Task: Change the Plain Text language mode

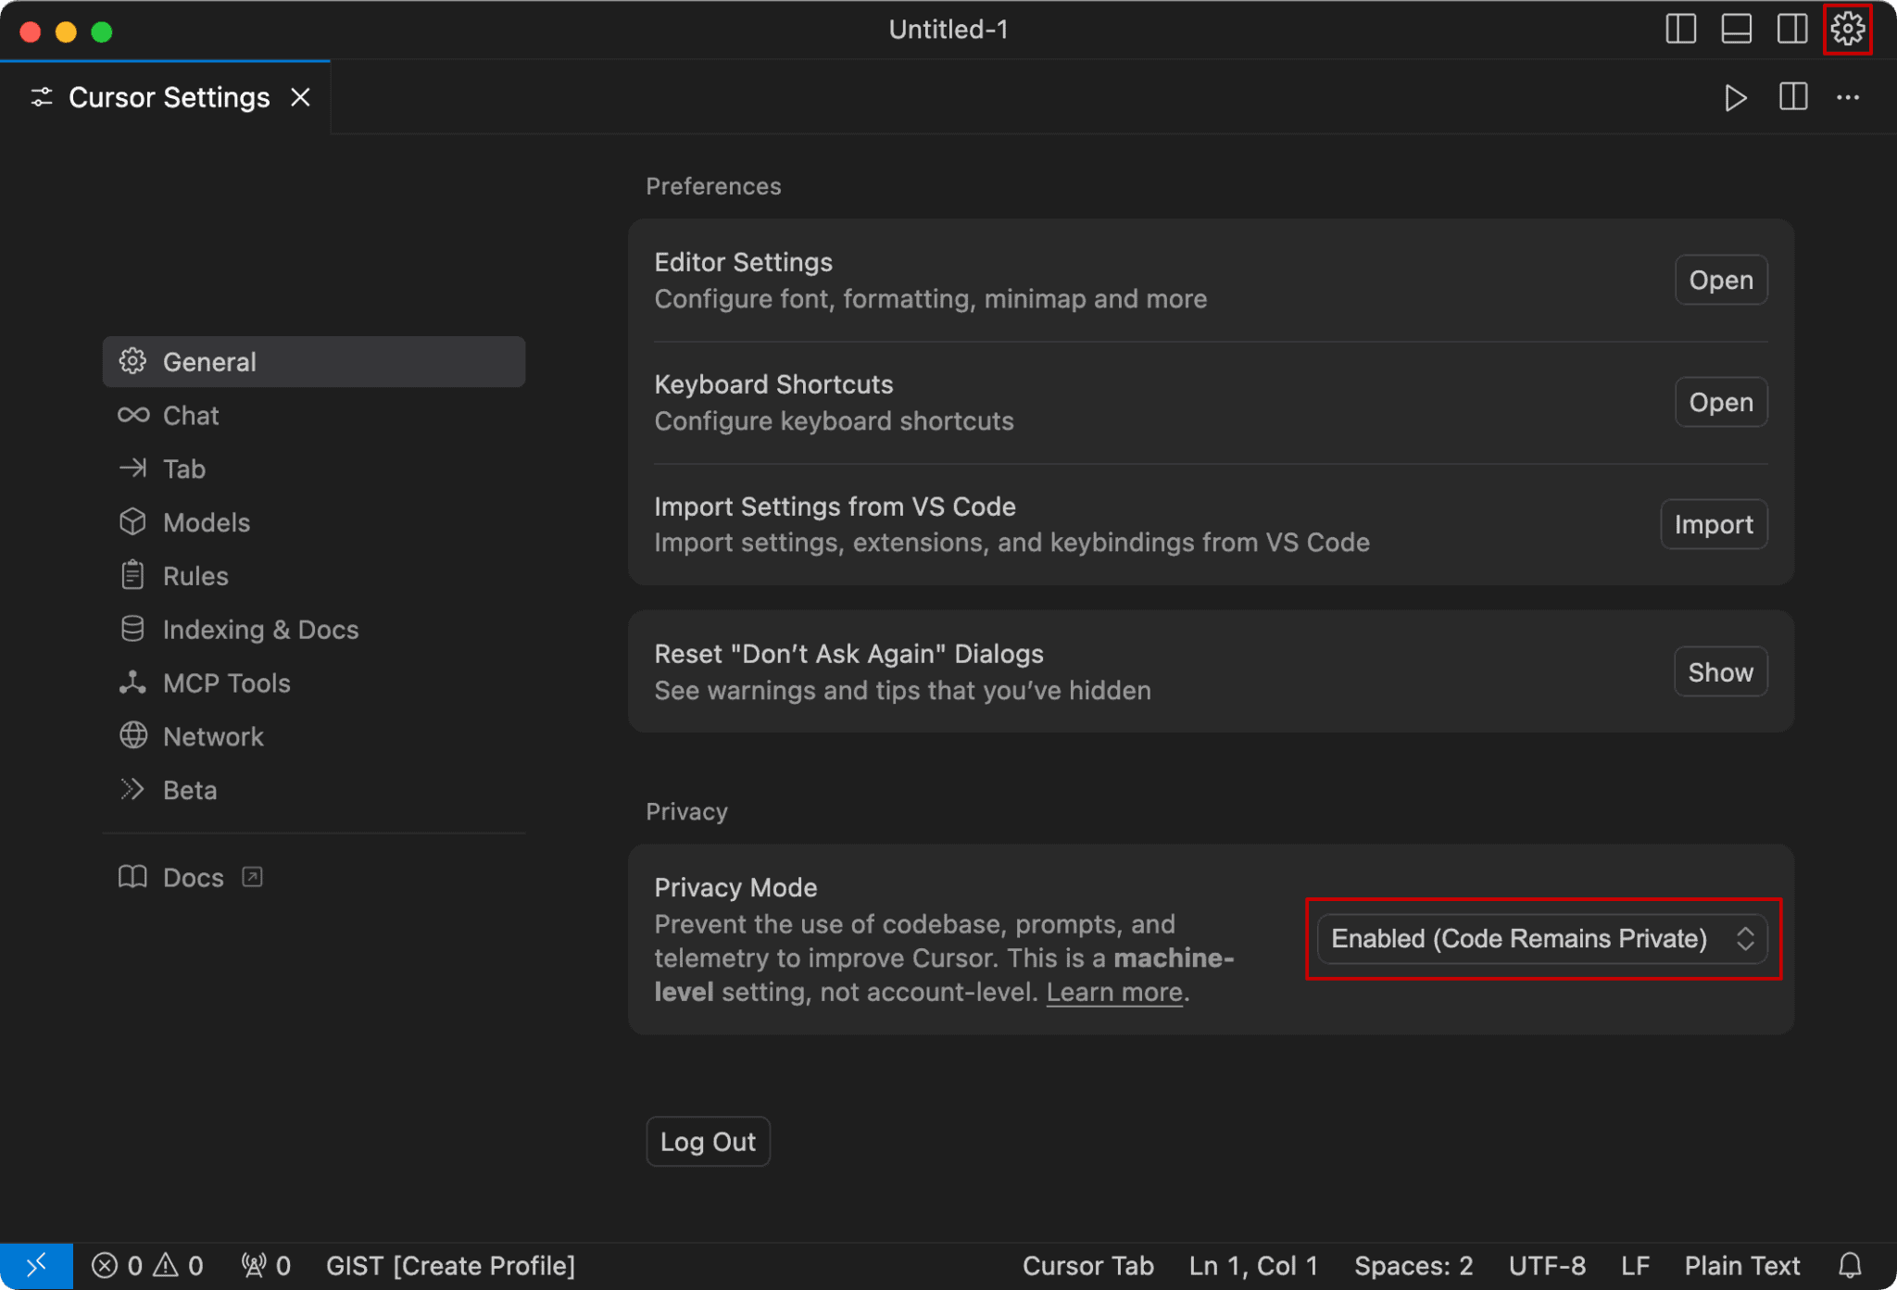Action: pyautogui.click(x=1741, y=1265)
